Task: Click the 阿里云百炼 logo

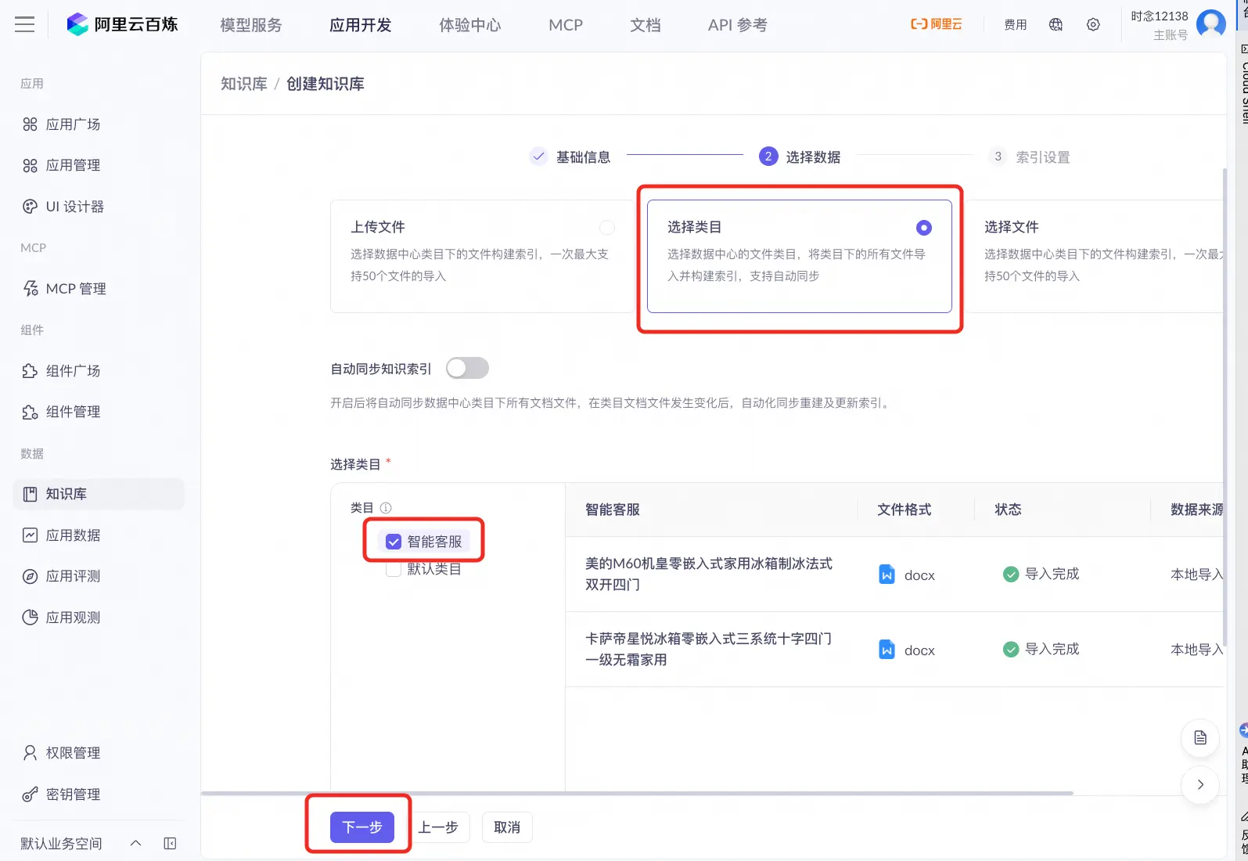Action: click(122, 24)
